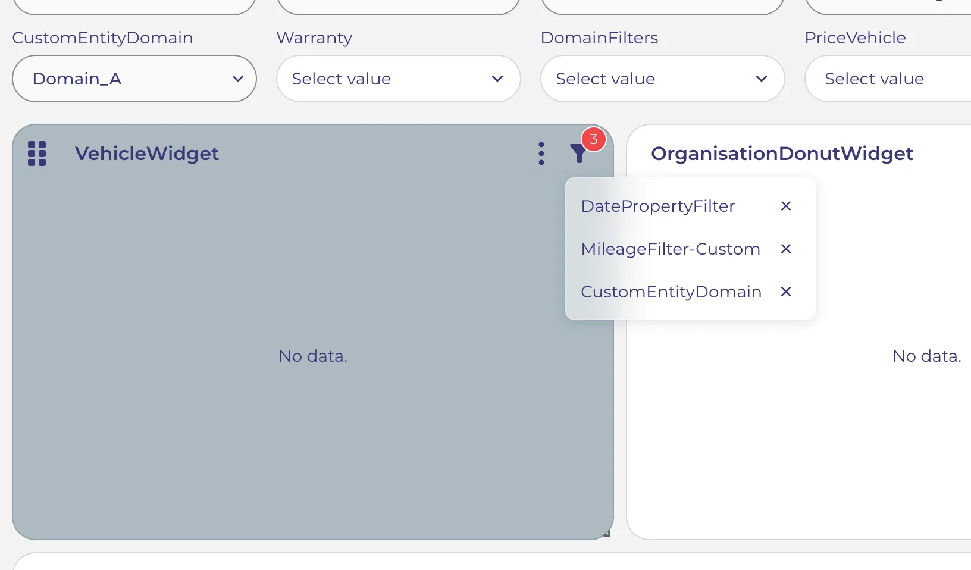971x570 pixels.
Task: Click the VehicleWidget drag handle grid icon
Action: pyautogui.click(x=37, y=154)
